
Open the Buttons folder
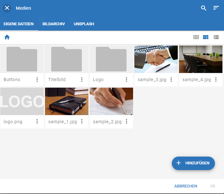pos(22,59)
